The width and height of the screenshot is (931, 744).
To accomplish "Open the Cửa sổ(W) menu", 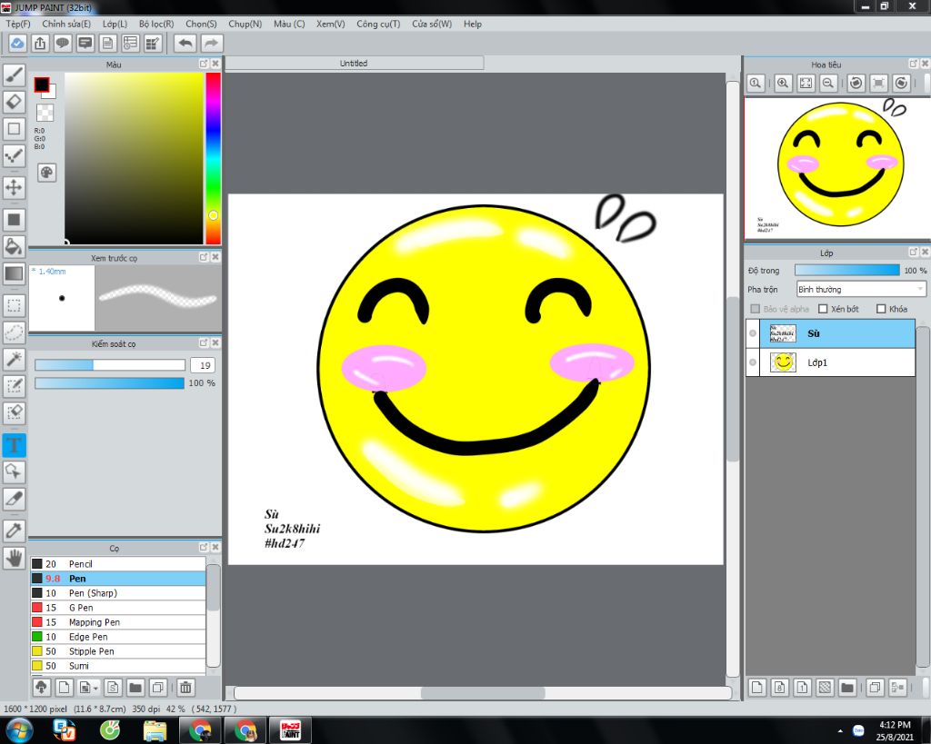I will [432, 24].
